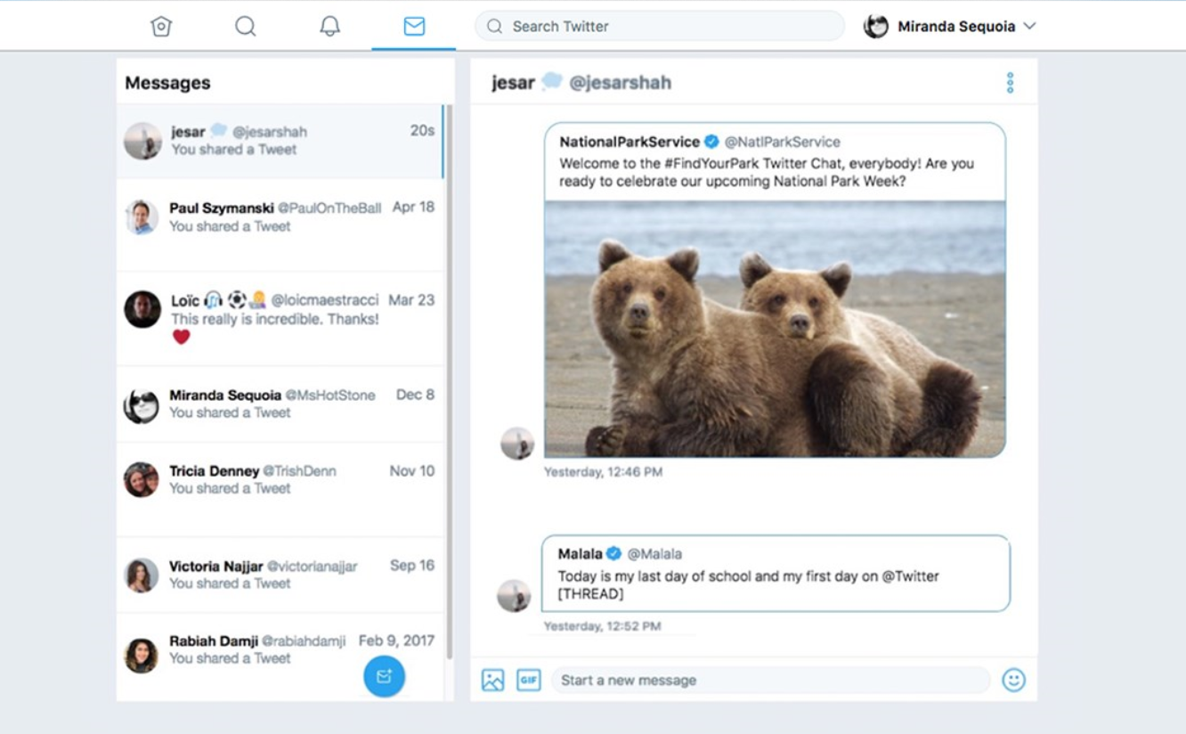Open the emoji picker smiley

point(1013,681)
